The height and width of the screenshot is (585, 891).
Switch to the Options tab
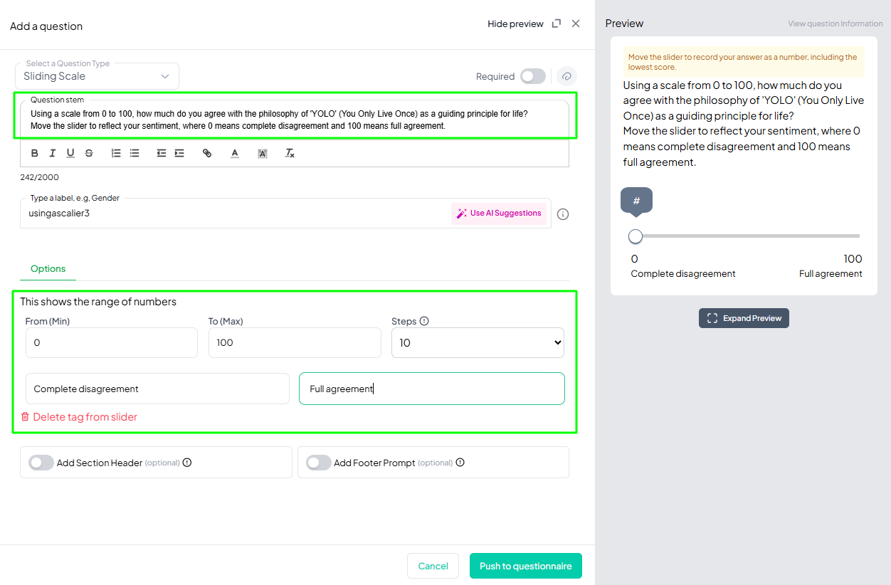pyautogui.click(x=48, y=269)
